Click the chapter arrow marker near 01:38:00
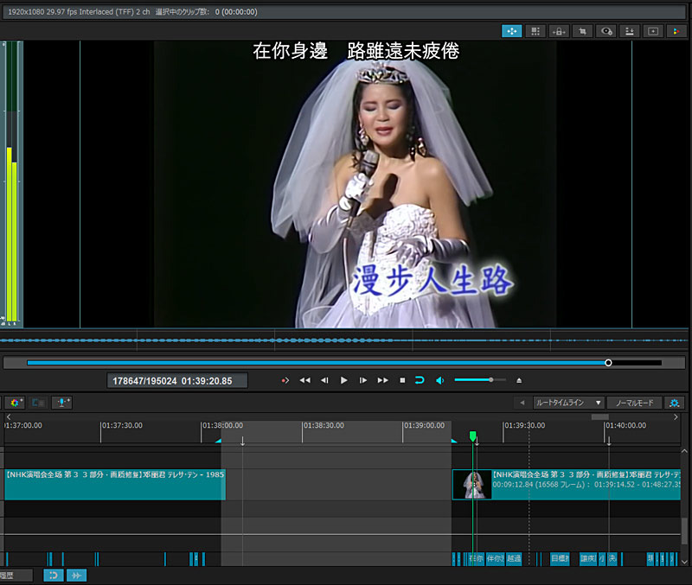The image size is (692, 585). [243, 441]
